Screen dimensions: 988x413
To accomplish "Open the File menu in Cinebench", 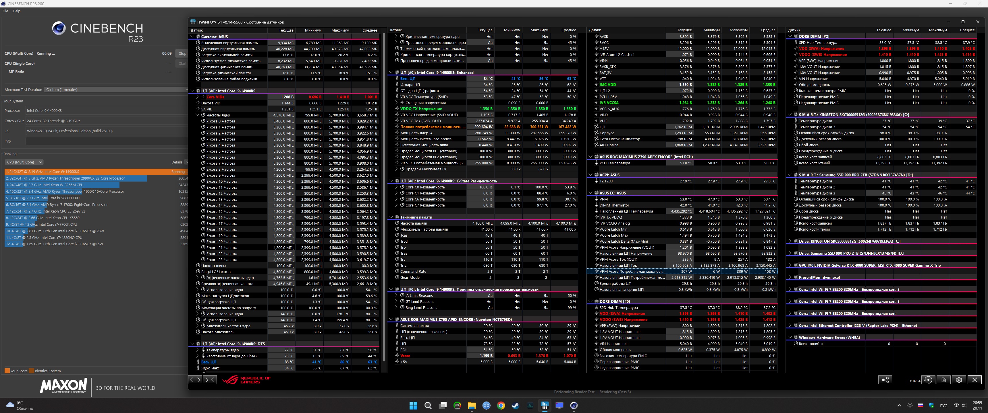I will click(5, 11).
